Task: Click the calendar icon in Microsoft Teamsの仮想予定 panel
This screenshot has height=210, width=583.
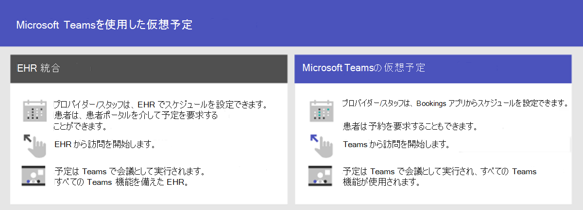Action: (321, 111)
